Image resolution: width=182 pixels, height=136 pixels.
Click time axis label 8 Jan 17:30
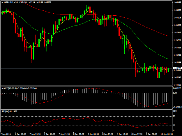pyautogui.click(x=137, y=134)
